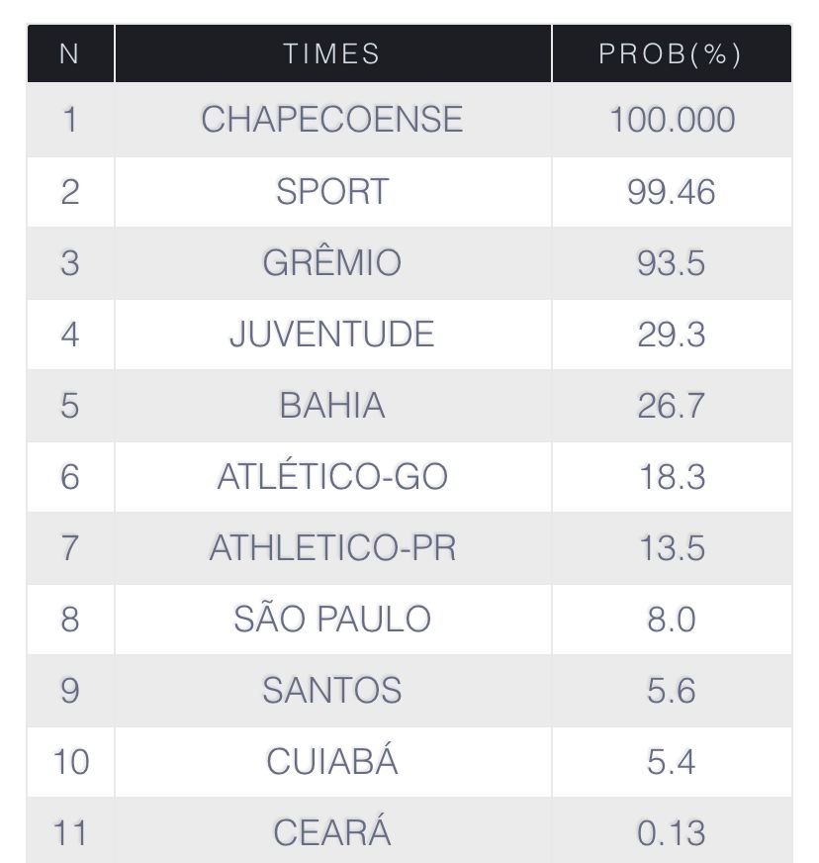
Task: Click on the BAHIA team cell
Action: tap(332, 405)
